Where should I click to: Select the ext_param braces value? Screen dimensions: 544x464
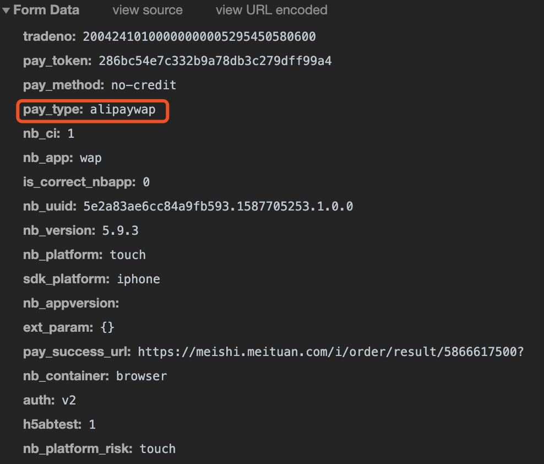pyautogui.click(x=107, y=327)
